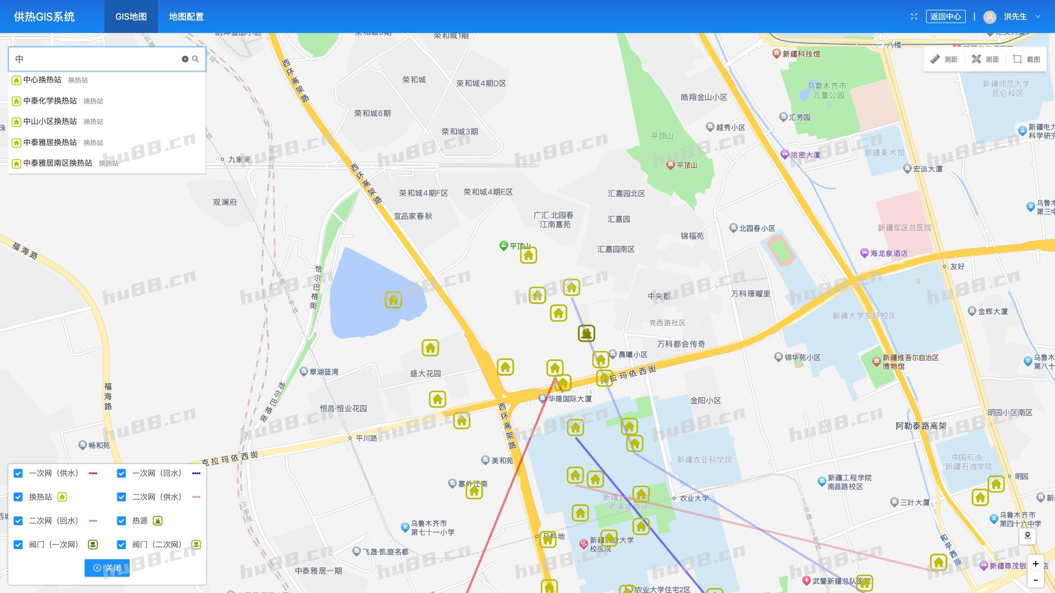This screenshot has height=593, width=1055.
Task: Uncheck the 一次网(供水) layer checkbox
Action: [18, 473]
